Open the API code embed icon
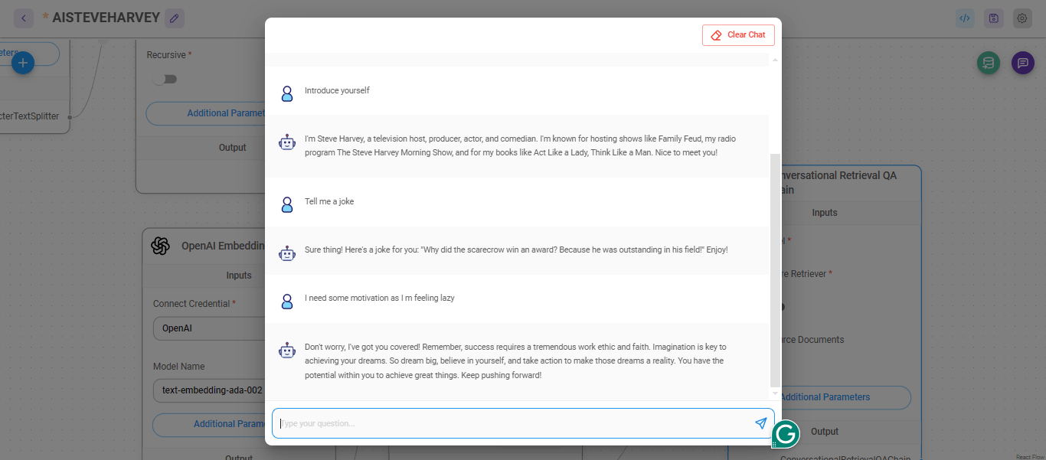Viewport: 1046px width, 460px height. point(965,18)
